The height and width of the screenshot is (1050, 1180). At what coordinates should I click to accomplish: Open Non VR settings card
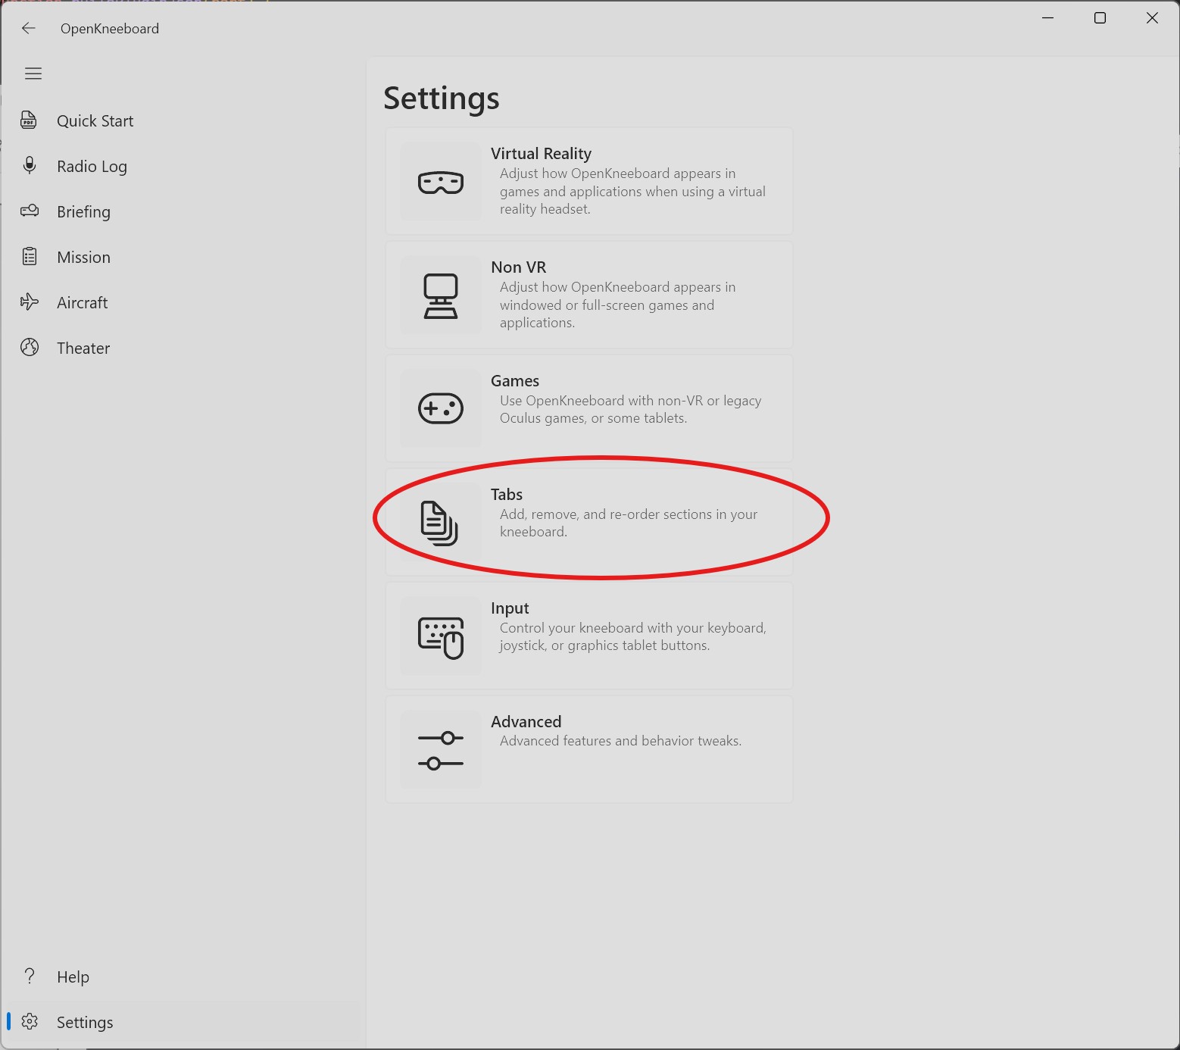click(589, 295)
